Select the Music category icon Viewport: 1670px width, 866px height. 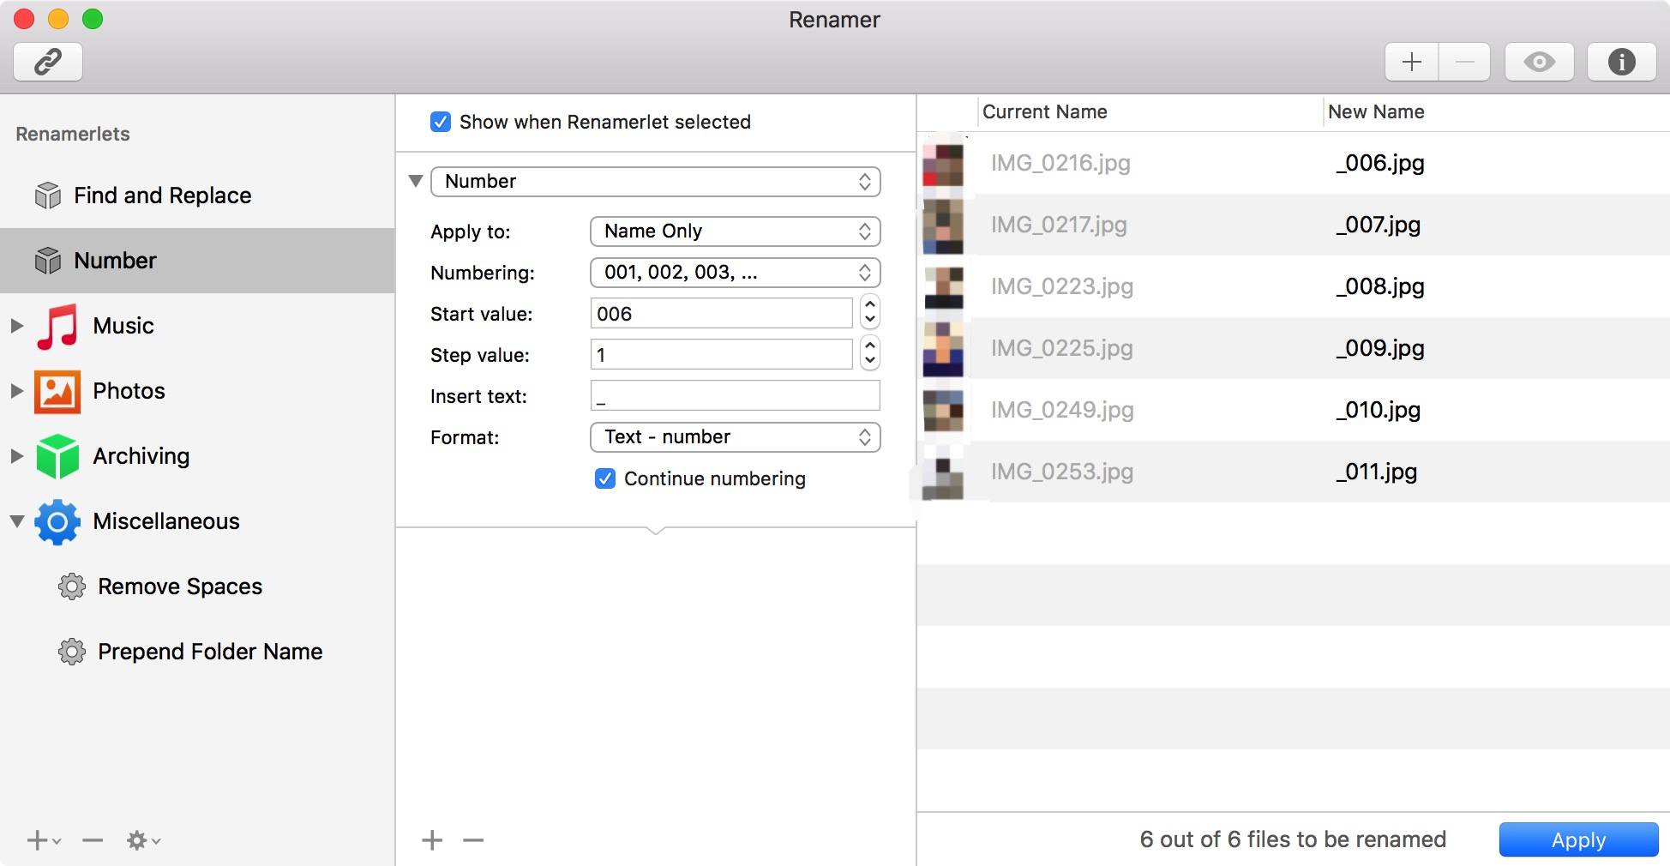(57, 326)
